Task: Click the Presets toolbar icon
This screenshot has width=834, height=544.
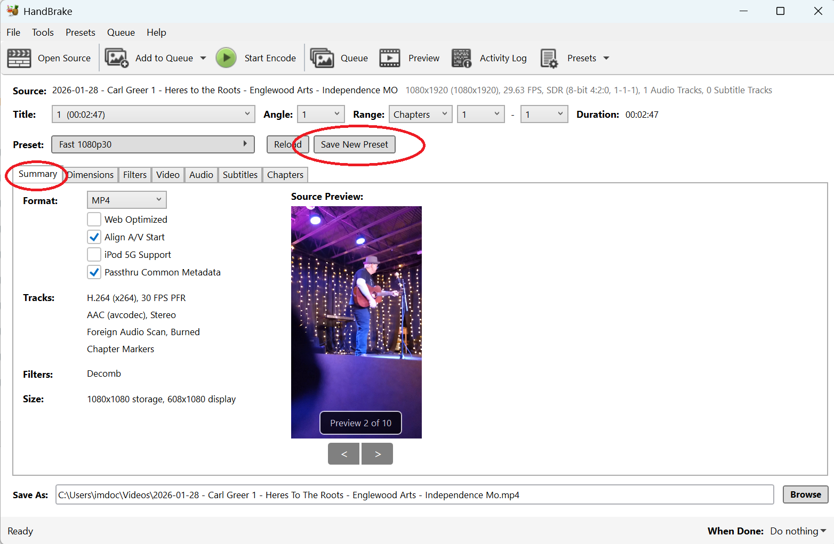Action: coord(549,58)
